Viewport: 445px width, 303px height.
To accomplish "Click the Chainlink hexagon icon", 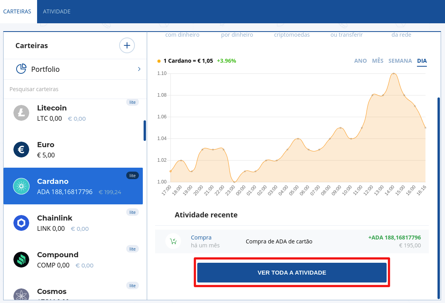I will [x=21, y=223].
